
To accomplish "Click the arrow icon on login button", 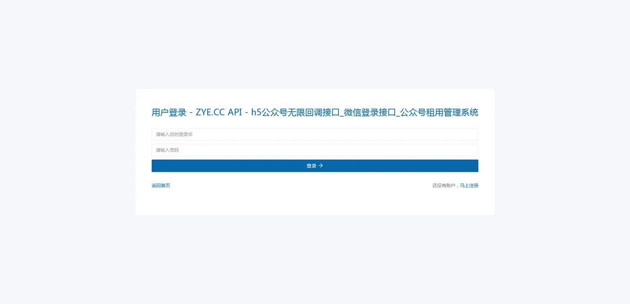I will [x=321, y=165].
